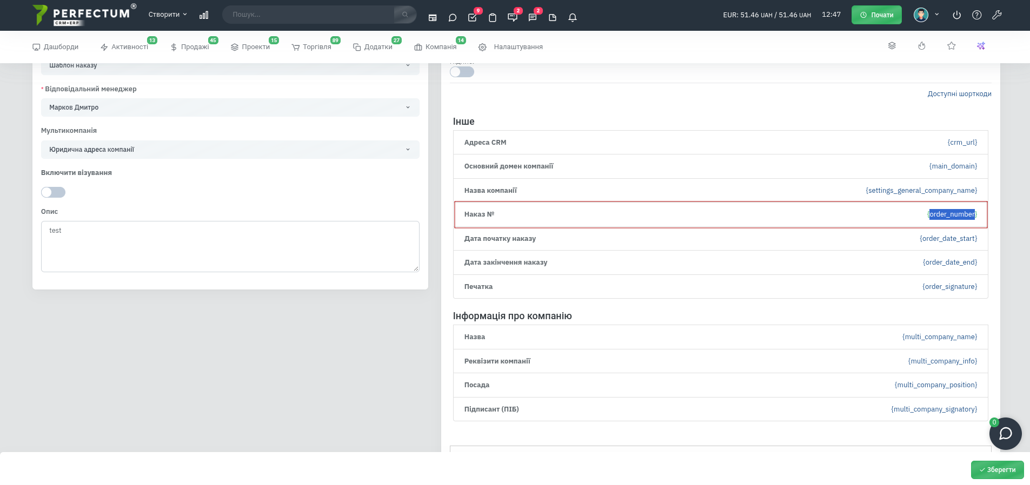Toggle the switch above Доступні шорткоди
The image size is (1030, 485).
tap(462, 72)
